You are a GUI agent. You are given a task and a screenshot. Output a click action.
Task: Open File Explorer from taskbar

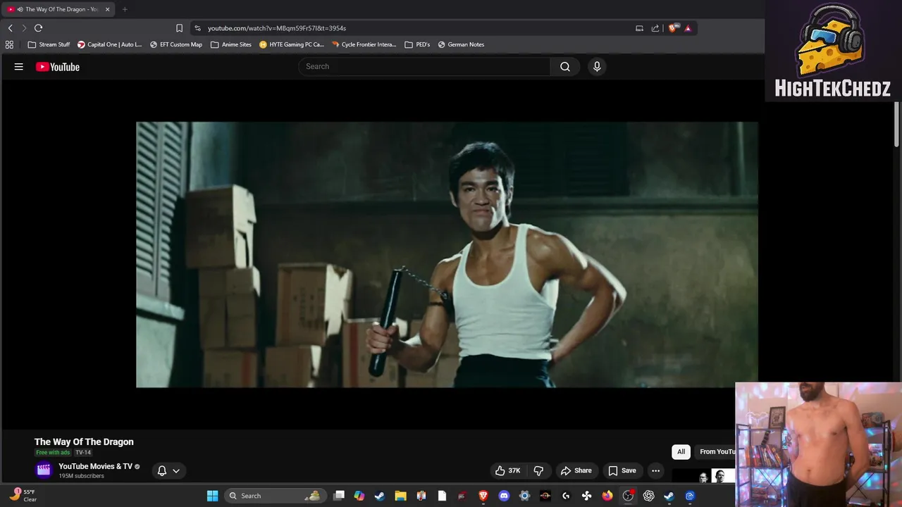(x=400, y=496)
